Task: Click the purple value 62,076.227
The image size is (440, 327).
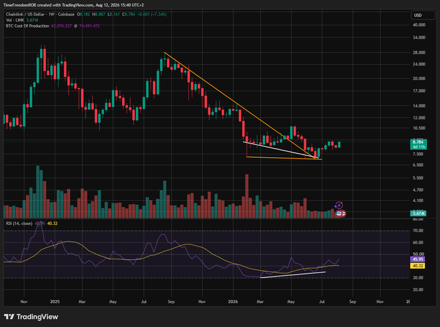Action: point(61,26)
